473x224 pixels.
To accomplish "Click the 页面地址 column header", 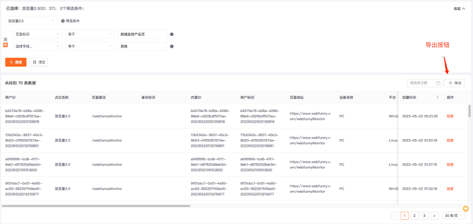I will pyautogui.click(x=297, y=97).
